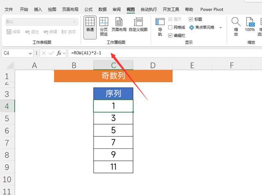Image resolution: width=262 pixels, height=195 pixels.
Task: Select column F header
Action: click(232, 65)
